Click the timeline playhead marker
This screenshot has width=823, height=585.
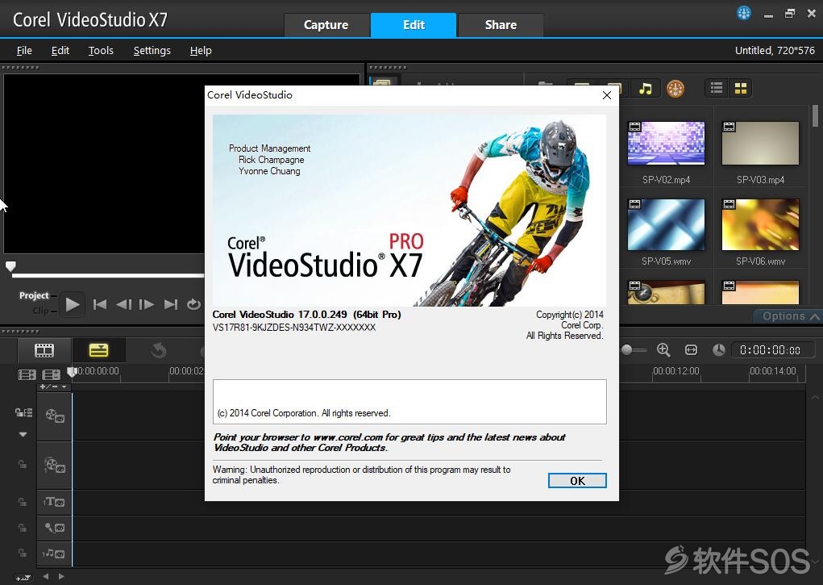coord(72,373)
